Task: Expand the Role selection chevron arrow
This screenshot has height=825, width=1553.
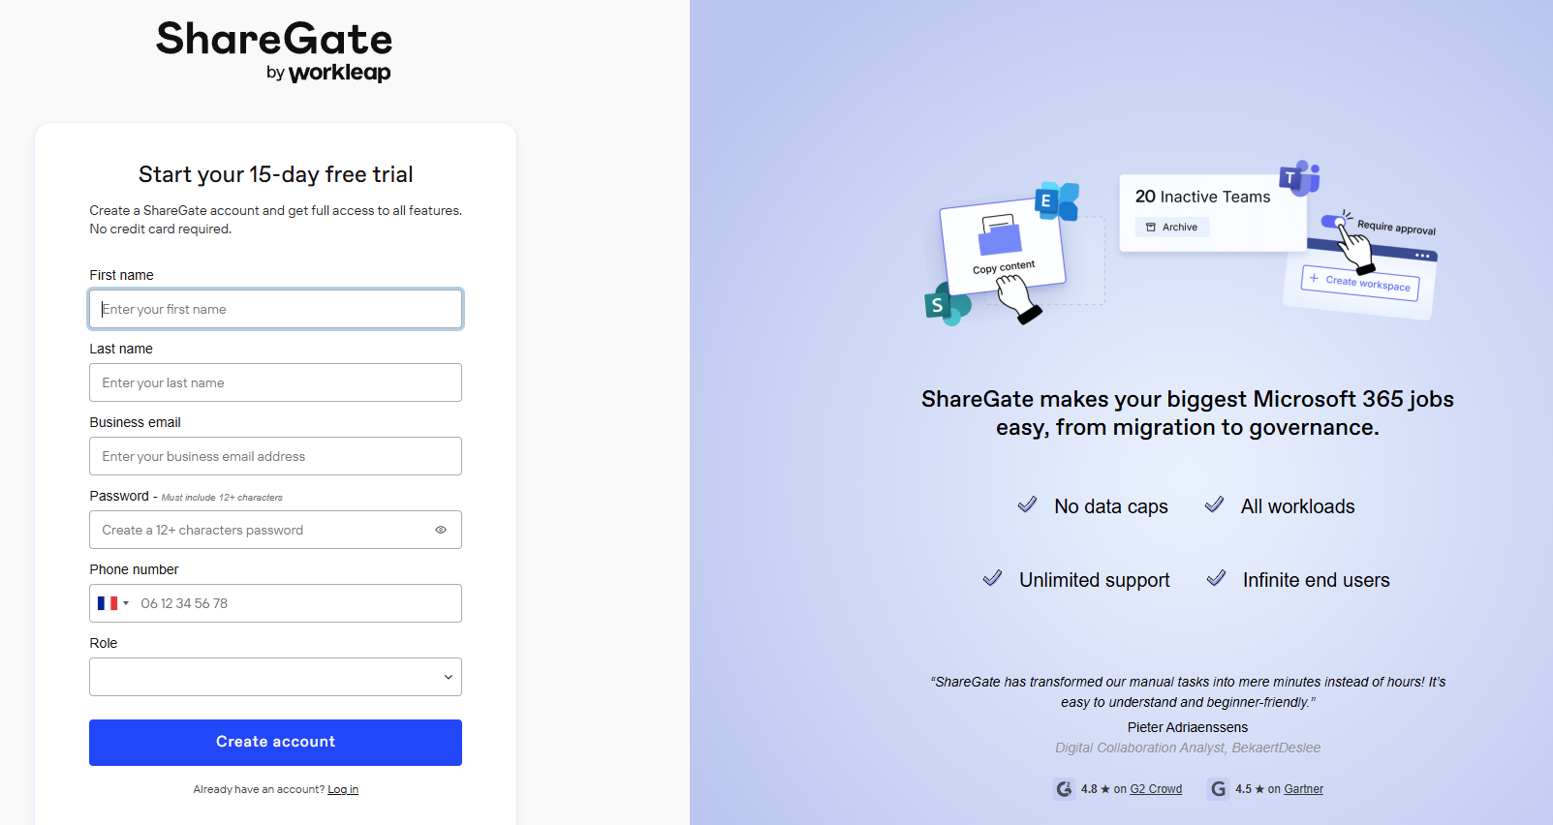Action: pos(448,676)
